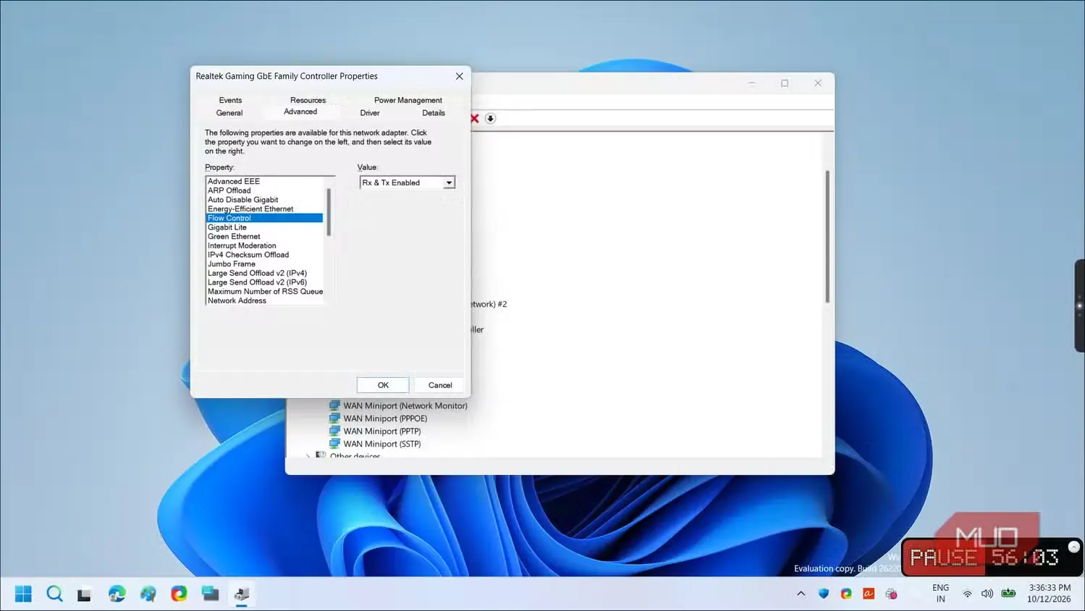Go to the General tab
Viewport: 1085px width, 611px height.
point(229,113)
